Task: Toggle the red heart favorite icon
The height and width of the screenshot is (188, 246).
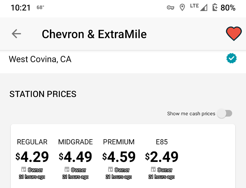Action: click(234, 34)
